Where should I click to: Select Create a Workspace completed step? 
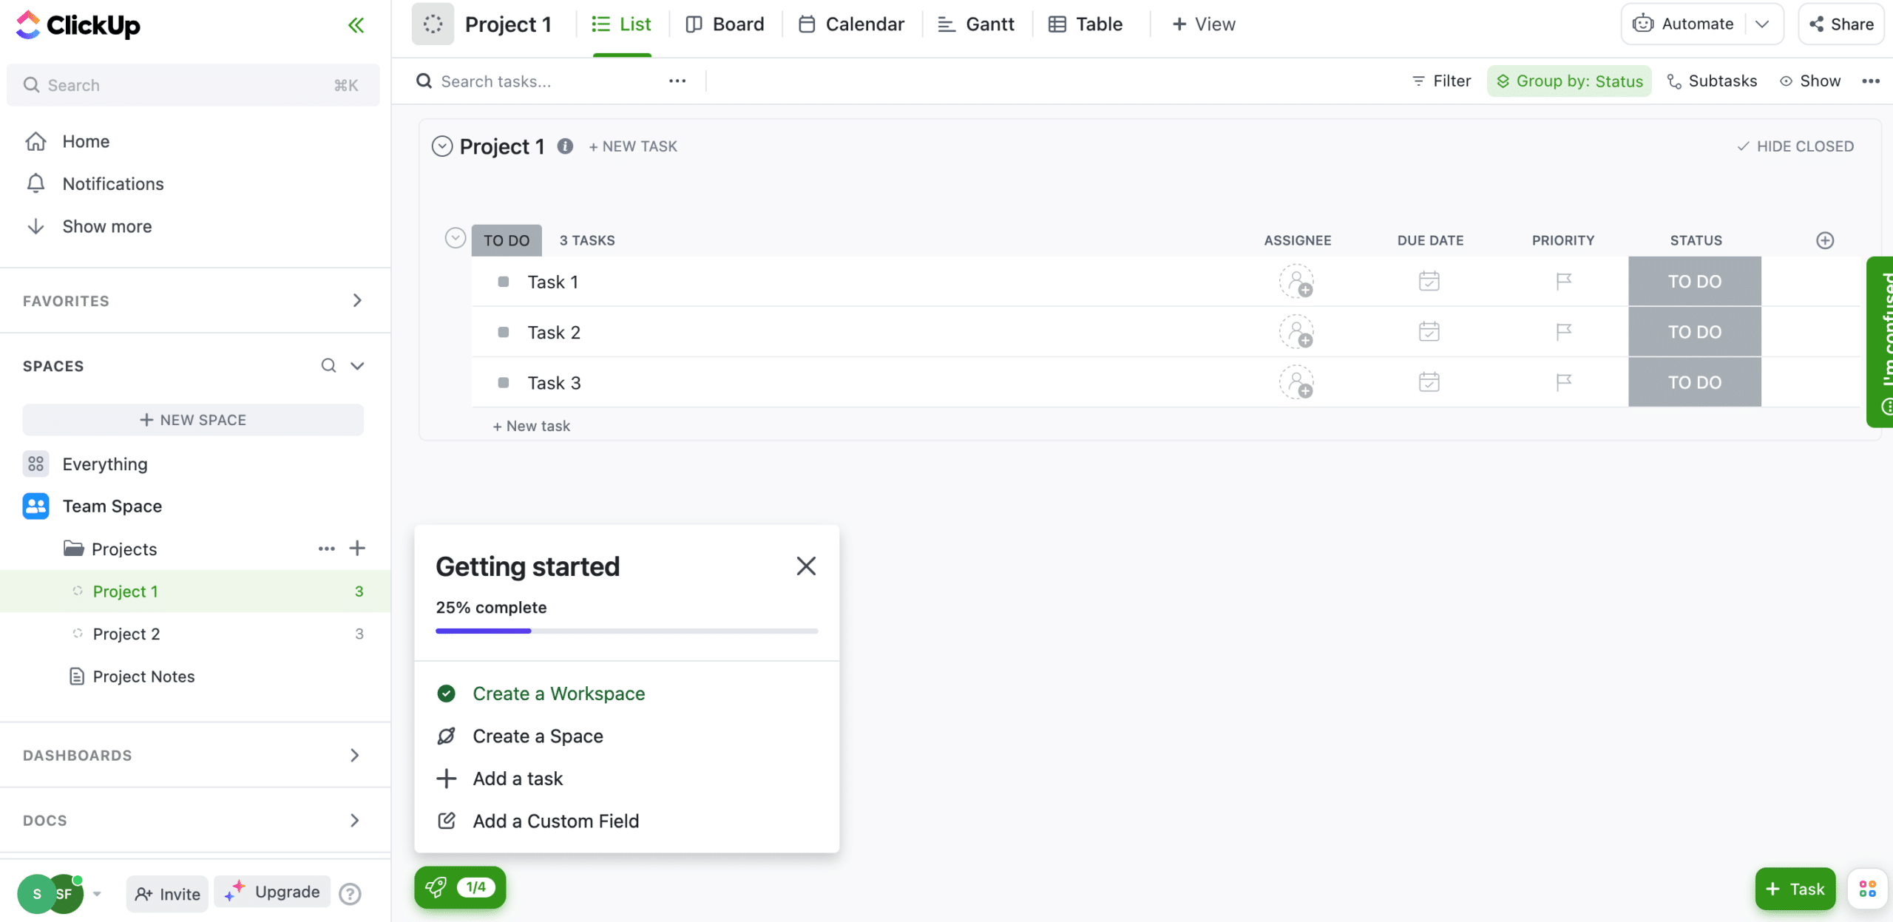541,693
